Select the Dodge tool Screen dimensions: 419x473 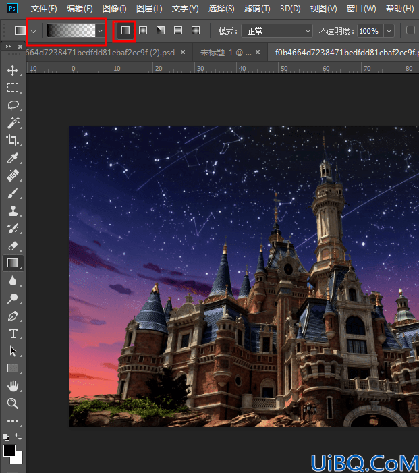coord(12,298)
